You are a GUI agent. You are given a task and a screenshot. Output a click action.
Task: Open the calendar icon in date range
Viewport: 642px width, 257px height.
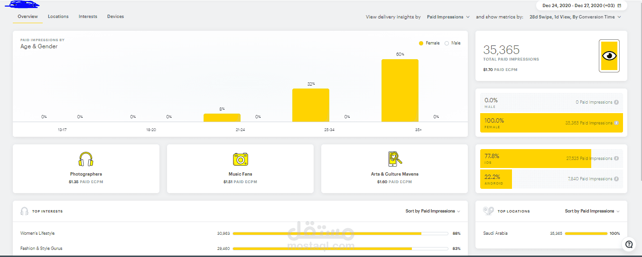(619, 6)
